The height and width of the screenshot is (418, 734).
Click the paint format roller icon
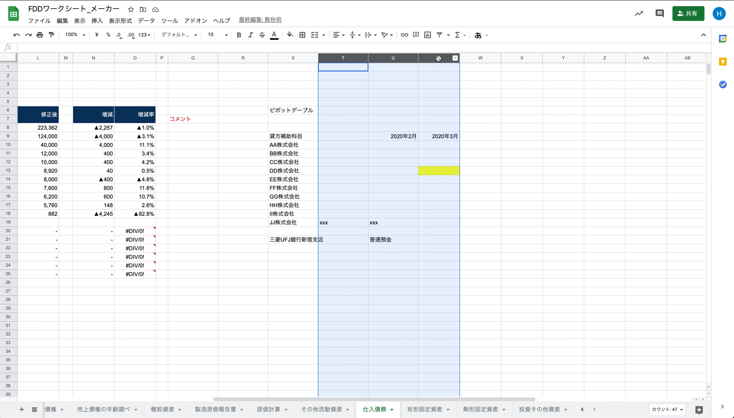point(51,35)
